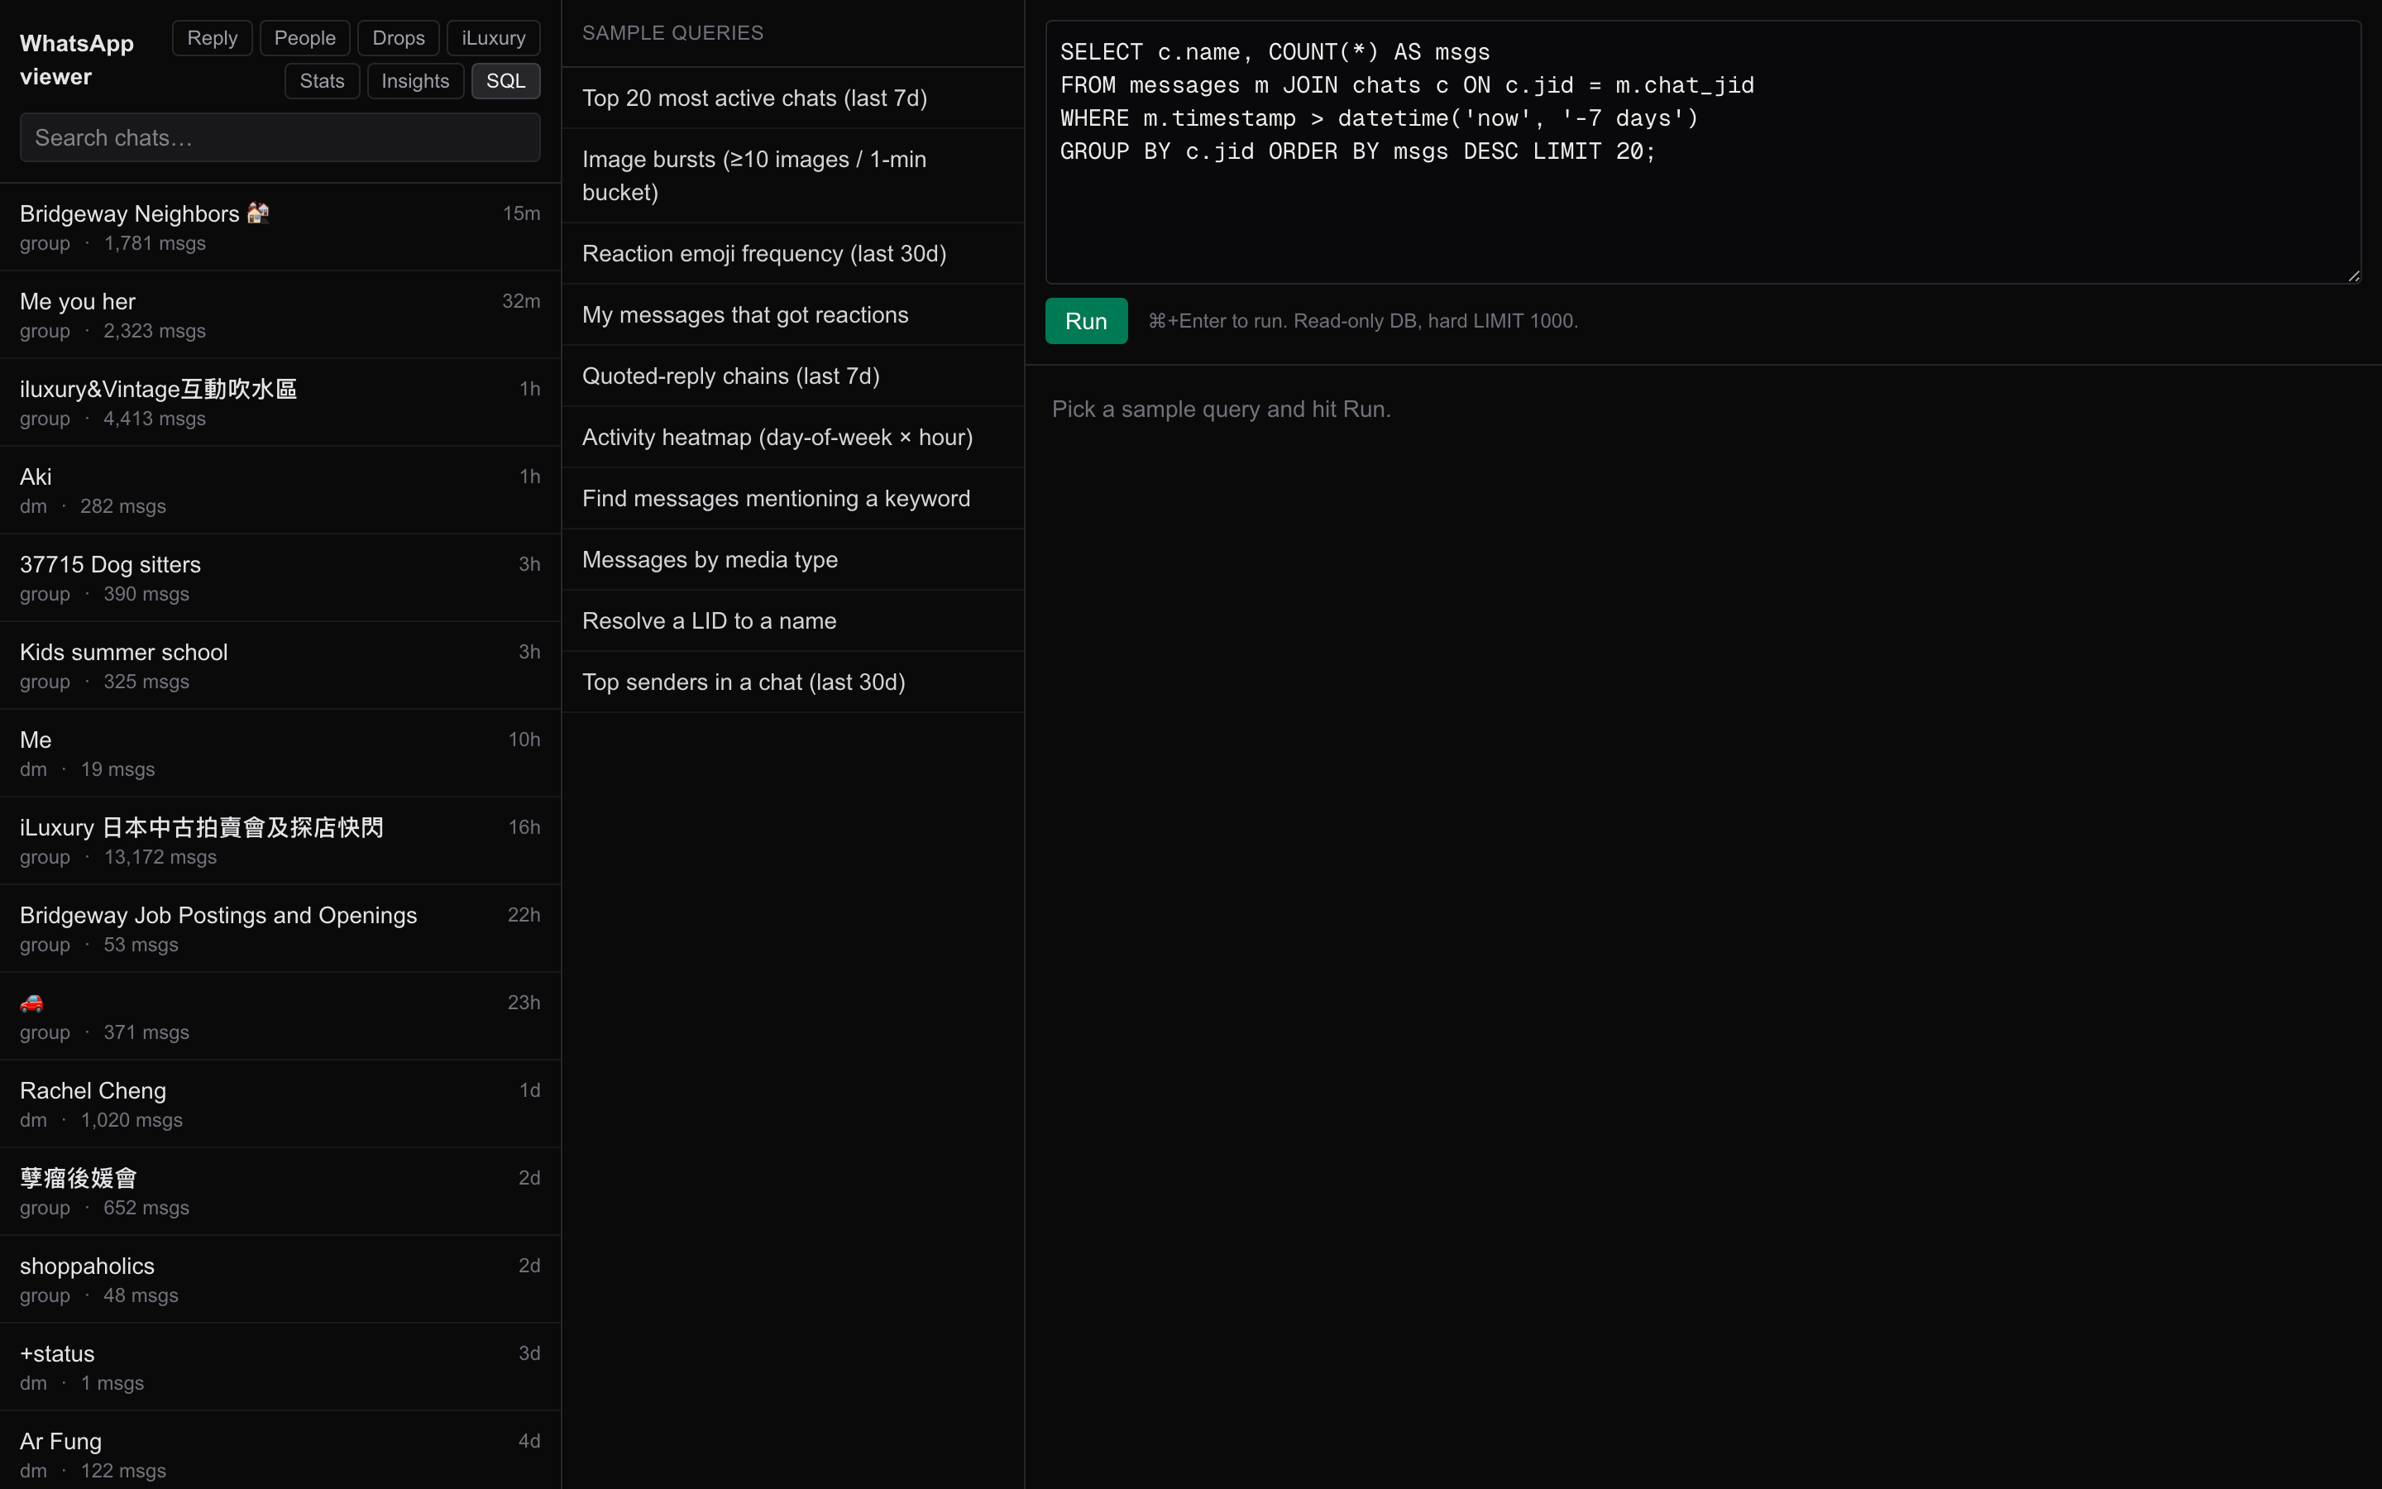Click the Run query button
This screenshot has height=1489, width=2382.
1086,321
